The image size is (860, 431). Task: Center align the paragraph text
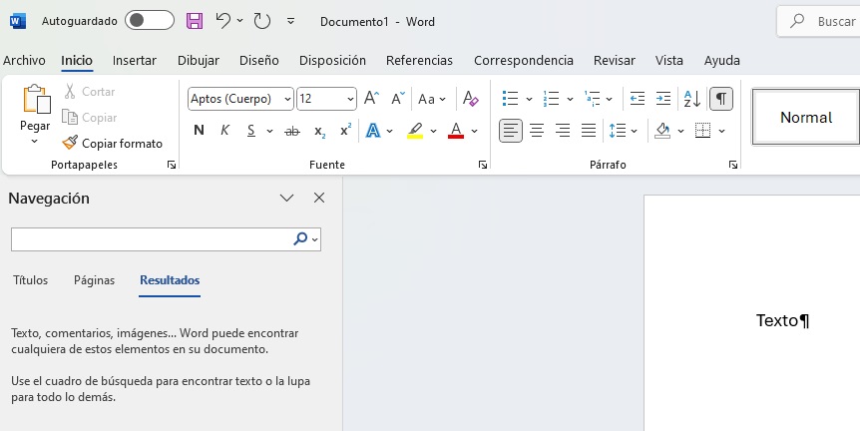(537, 131)
